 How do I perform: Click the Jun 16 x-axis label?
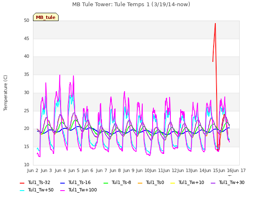pyautogui.click(x=225, y=170)
